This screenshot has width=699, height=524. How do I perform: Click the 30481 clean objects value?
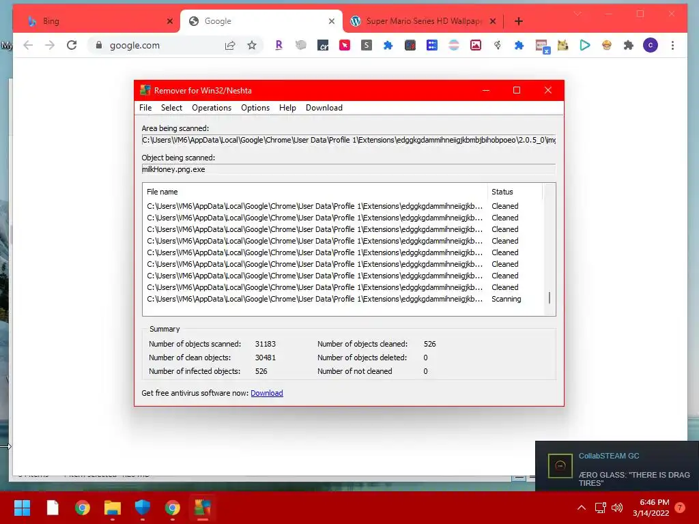tap(266, 358)
